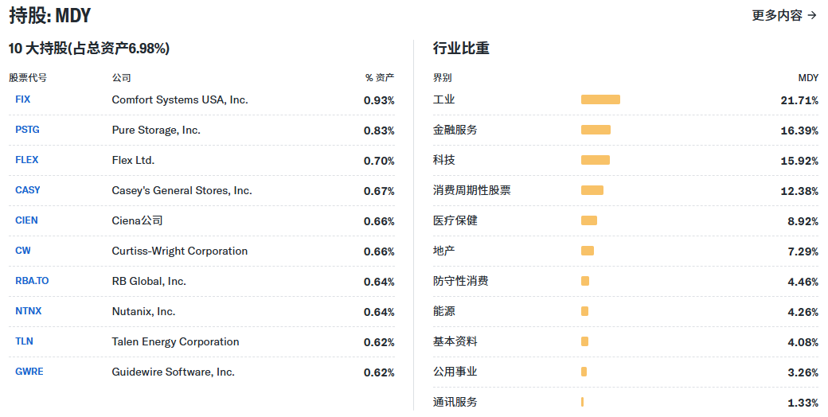This screenshot has width=828, height=417.
Task: Open the RBA.TO ticker link
Action: pos(32,281)
